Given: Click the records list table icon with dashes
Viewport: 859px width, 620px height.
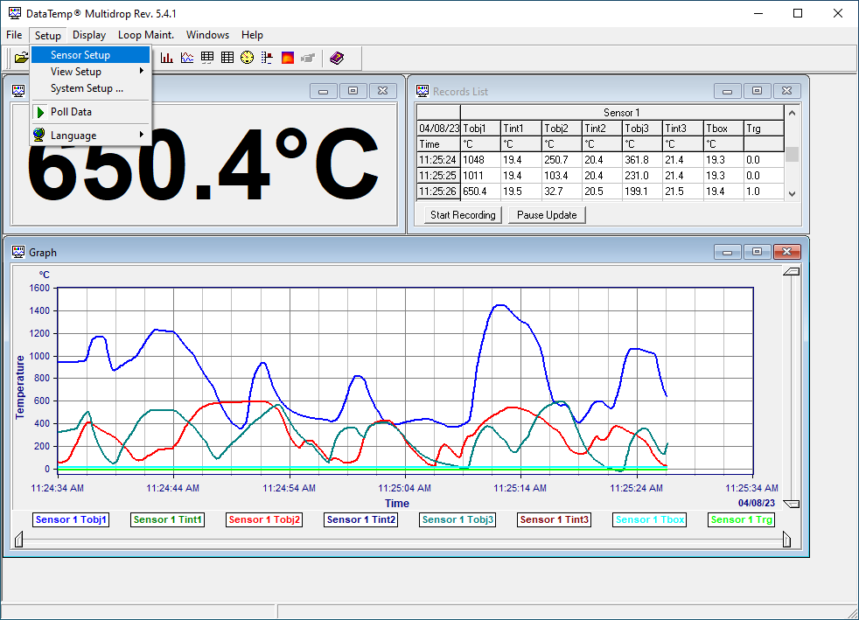Looking at the screenshot, I should coord(207,58).
